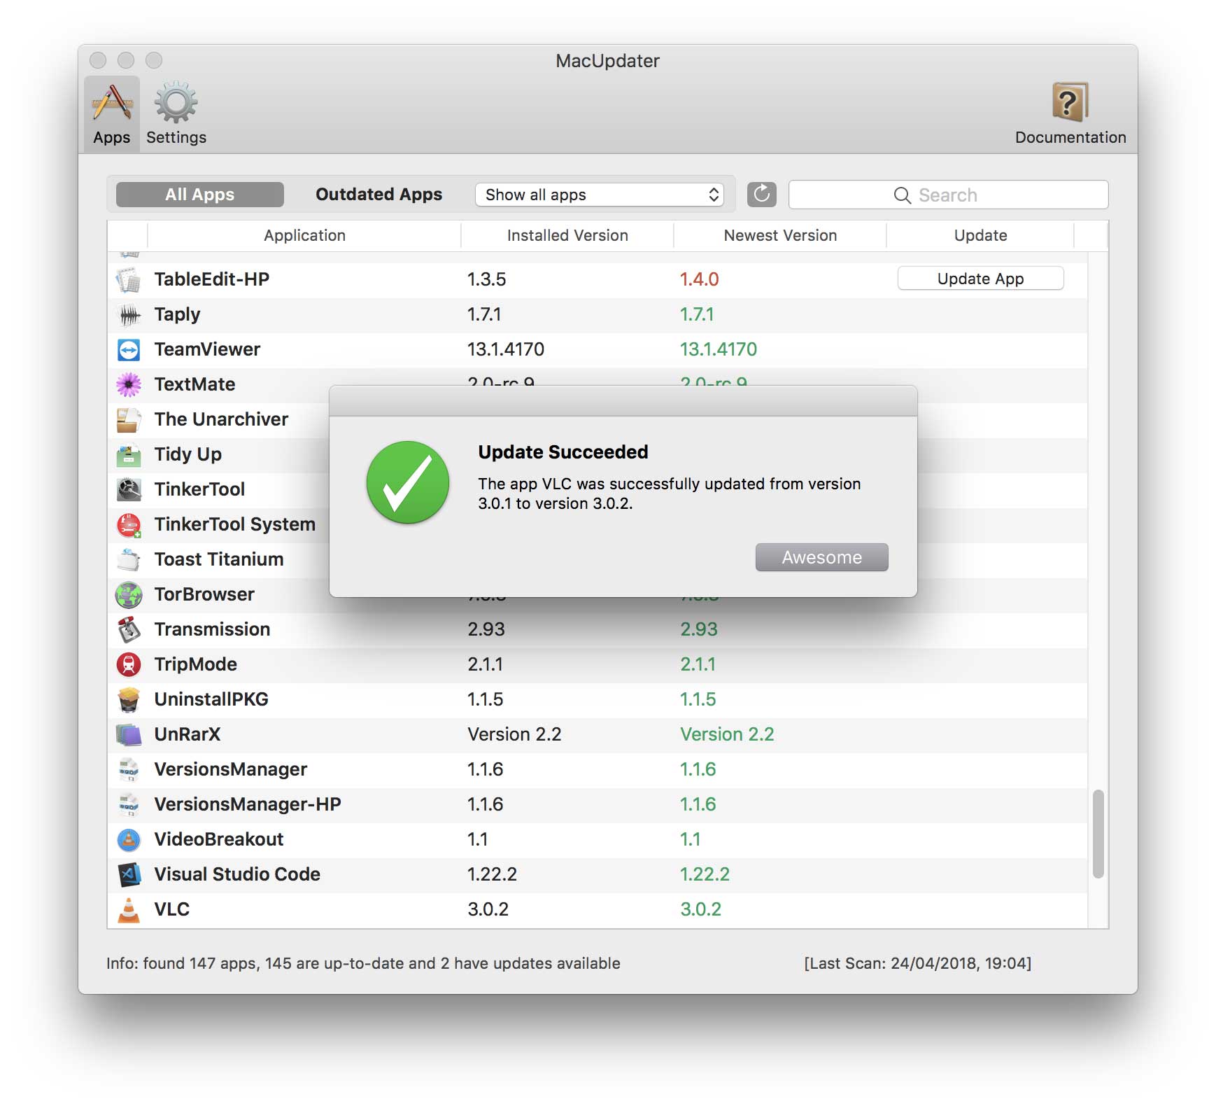Screen dimensions: 1216x1106
Task: Click Taply newest version 1.7.1
Action: click(697, 314)
